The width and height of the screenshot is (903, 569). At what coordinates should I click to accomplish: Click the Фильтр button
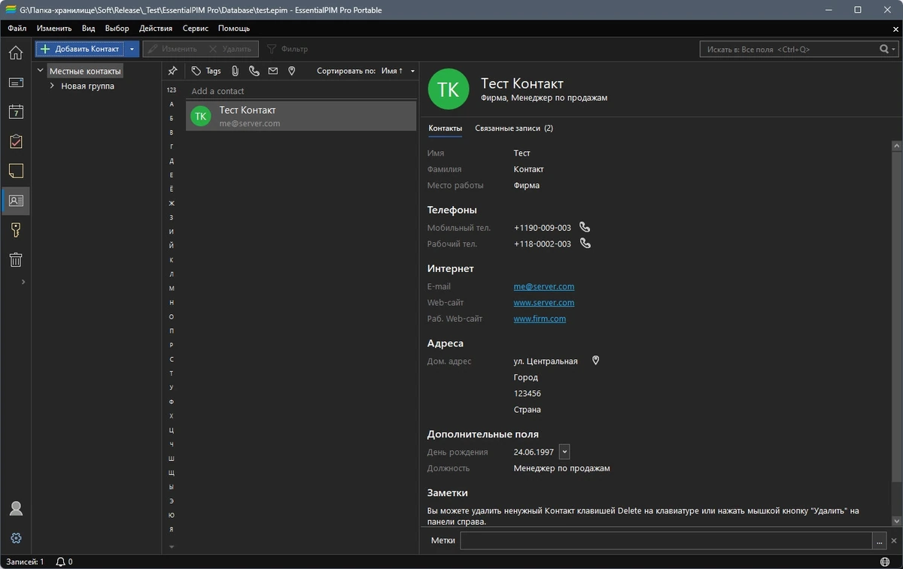click(x=287, y=49)
